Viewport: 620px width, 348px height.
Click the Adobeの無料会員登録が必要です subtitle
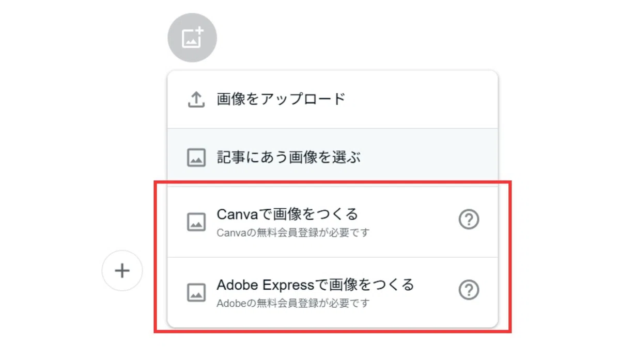pyautogui.click(x=293, y=303)
